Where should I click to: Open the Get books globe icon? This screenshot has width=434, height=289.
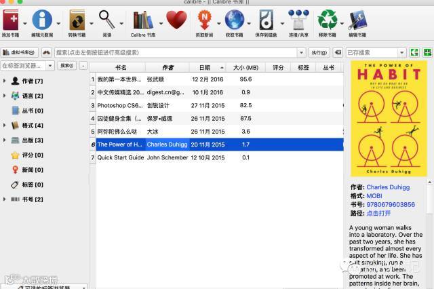[235, 20]
